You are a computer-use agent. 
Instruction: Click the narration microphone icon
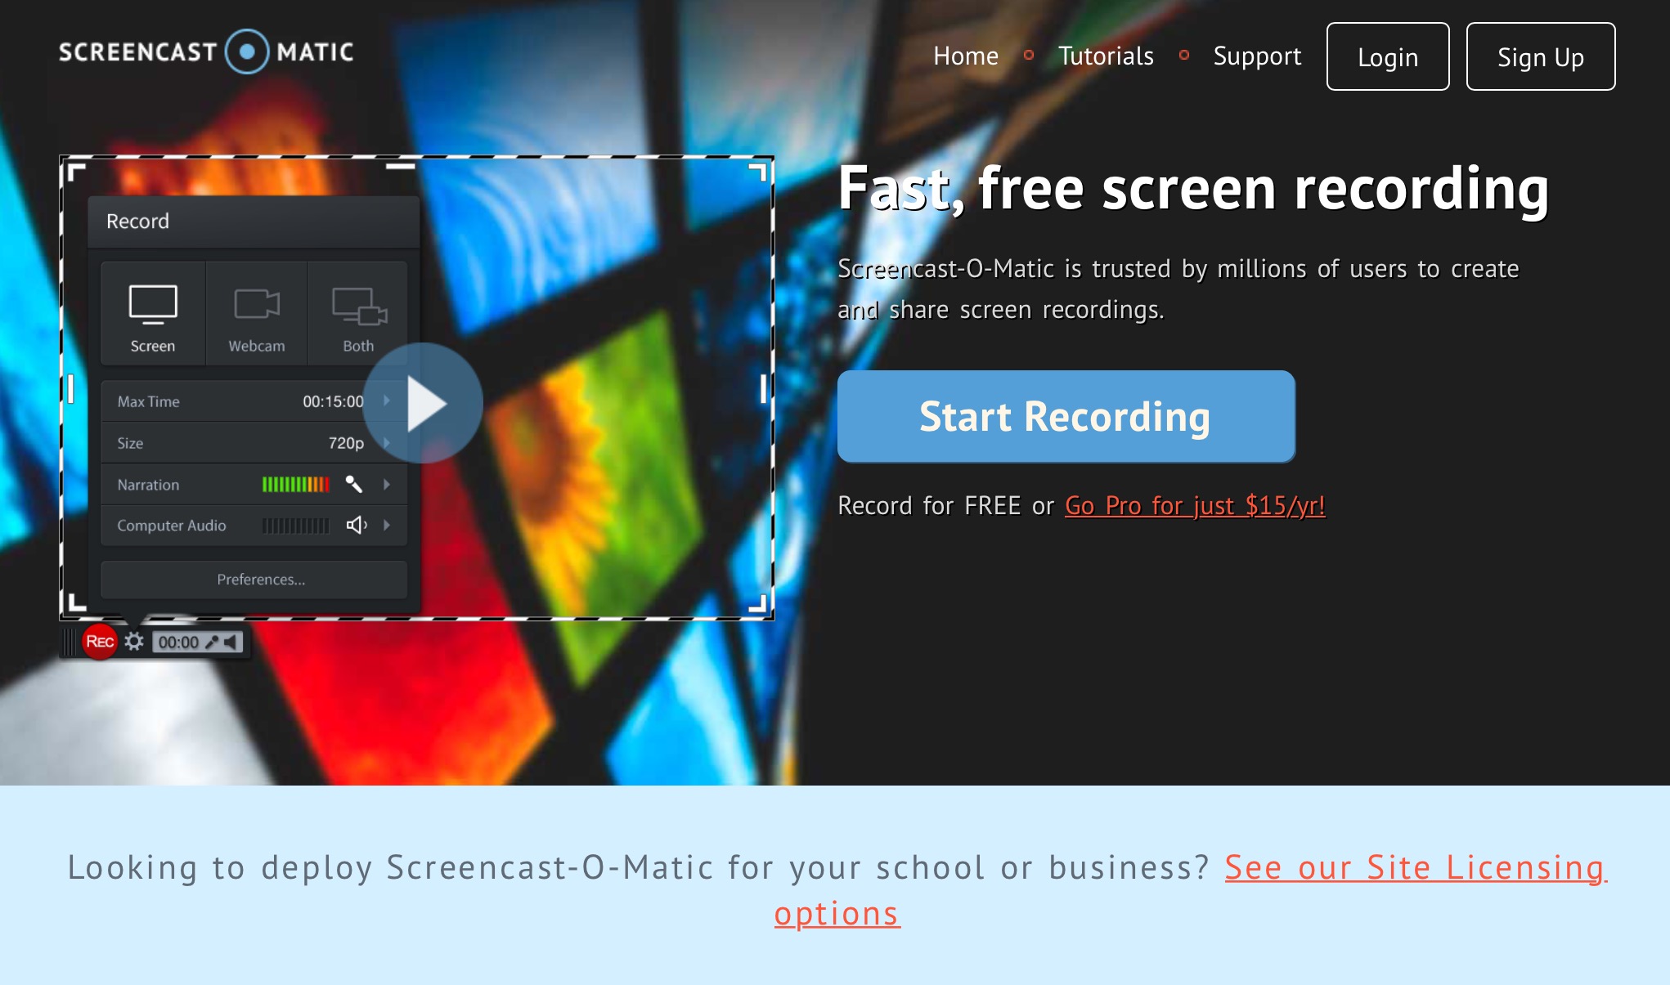point(353,484)
